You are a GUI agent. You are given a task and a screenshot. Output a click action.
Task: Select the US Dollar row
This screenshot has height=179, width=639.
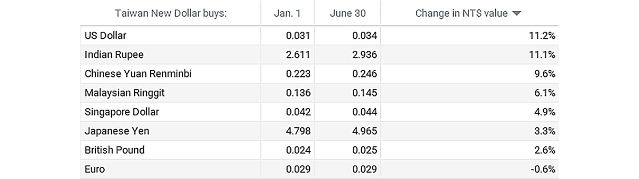click(319, 35)
